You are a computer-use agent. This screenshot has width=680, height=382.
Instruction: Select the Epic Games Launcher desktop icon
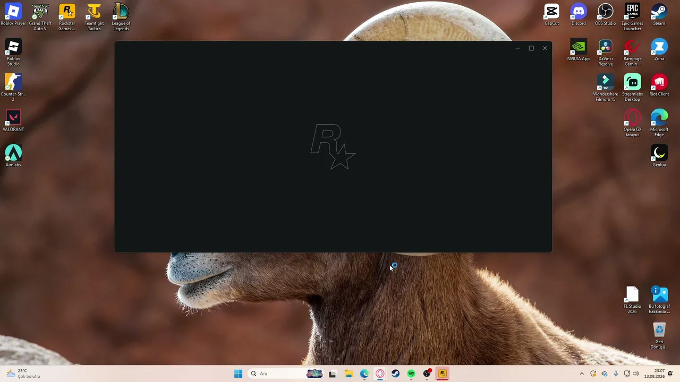click(x=632, y=18)
